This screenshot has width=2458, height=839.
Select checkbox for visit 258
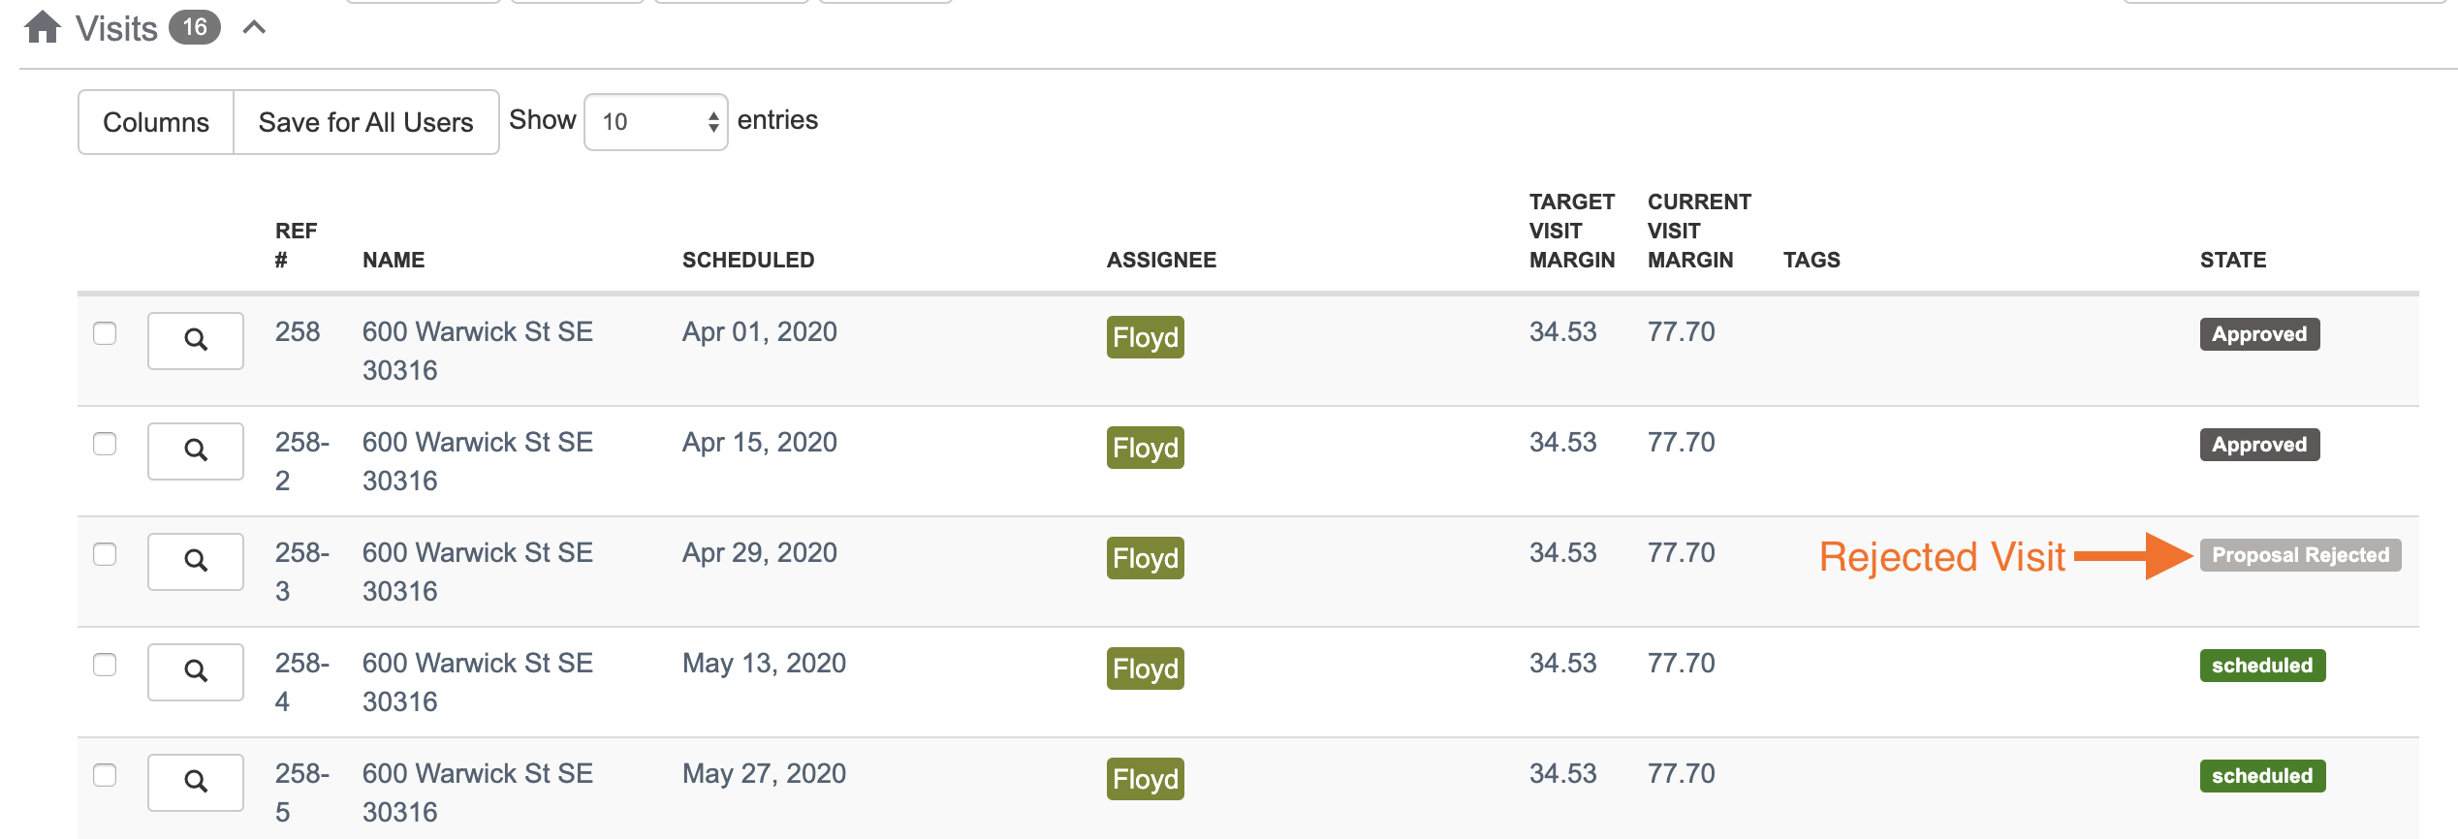point(105,333)
